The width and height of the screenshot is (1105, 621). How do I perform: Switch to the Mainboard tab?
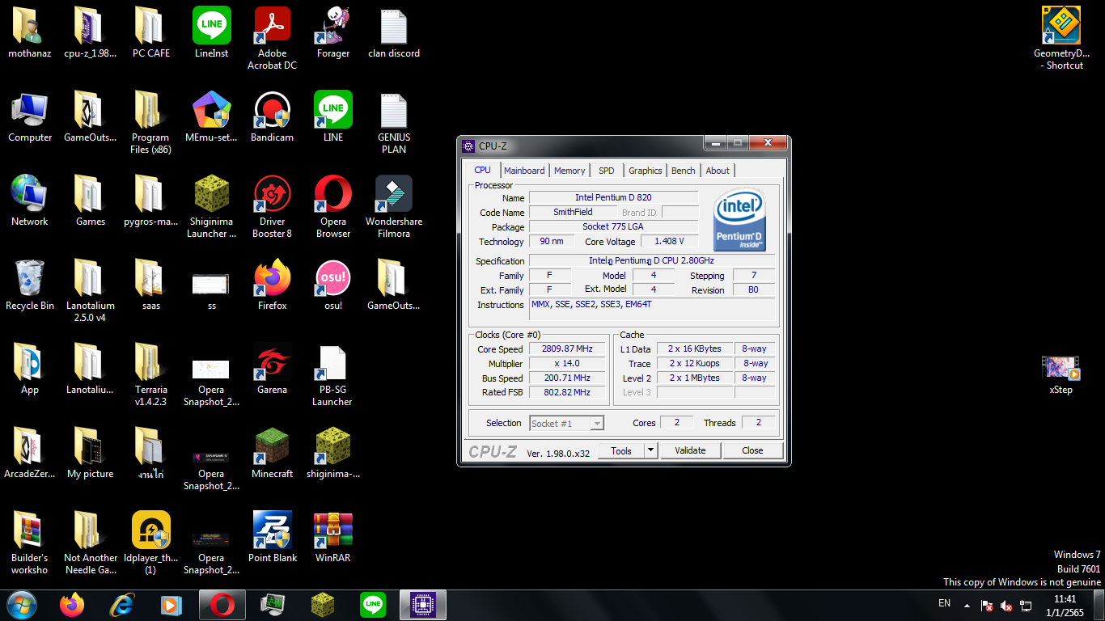point(524,171)
